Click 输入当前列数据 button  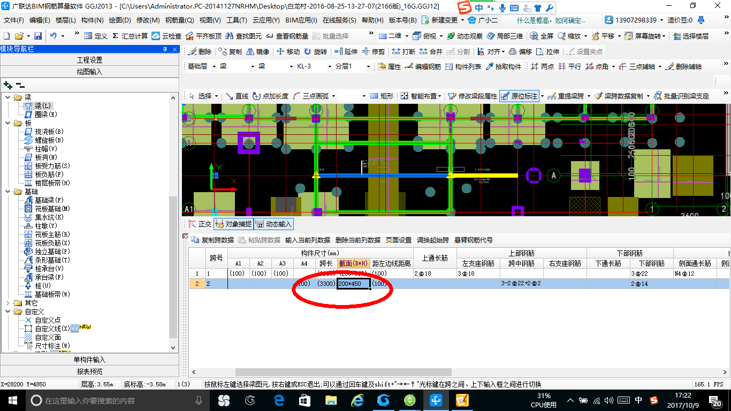point(308,240)
